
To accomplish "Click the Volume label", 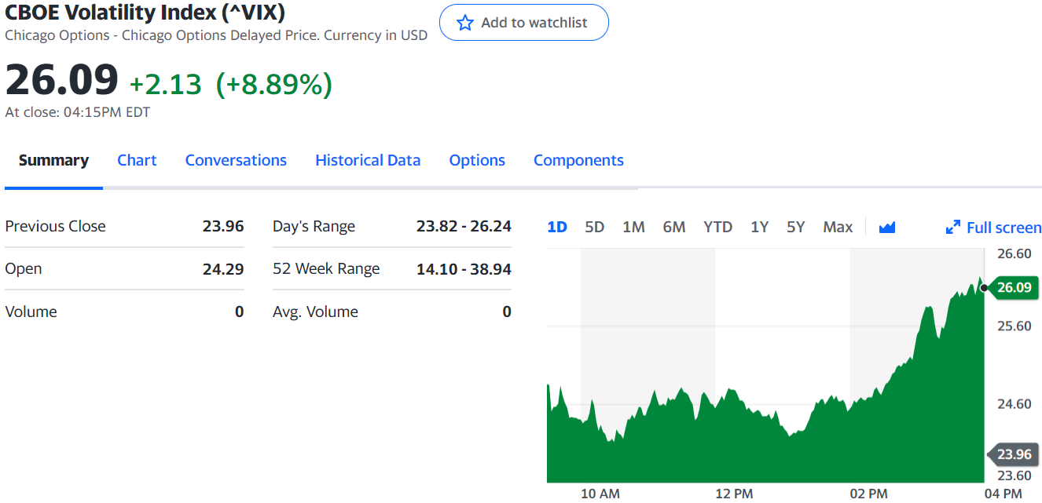I will pyautogui.click(x=31, y=312).
